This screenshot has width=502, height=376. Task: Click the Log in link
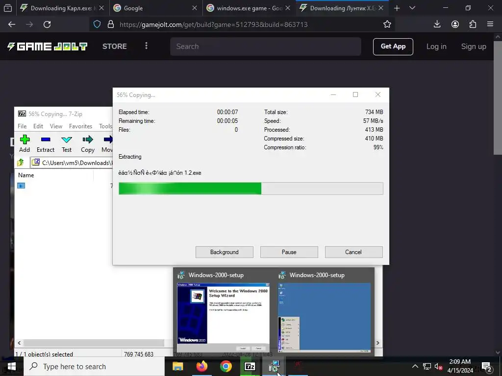click(x=436, y=47)
